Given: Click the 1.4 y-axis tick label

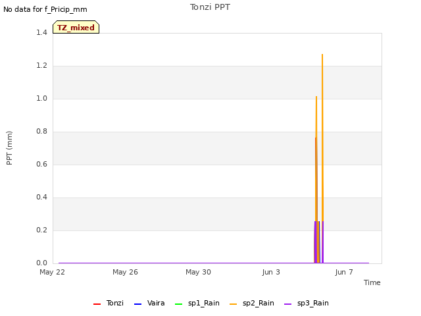Looking at the screenshot, I should [x=41, y=32].
